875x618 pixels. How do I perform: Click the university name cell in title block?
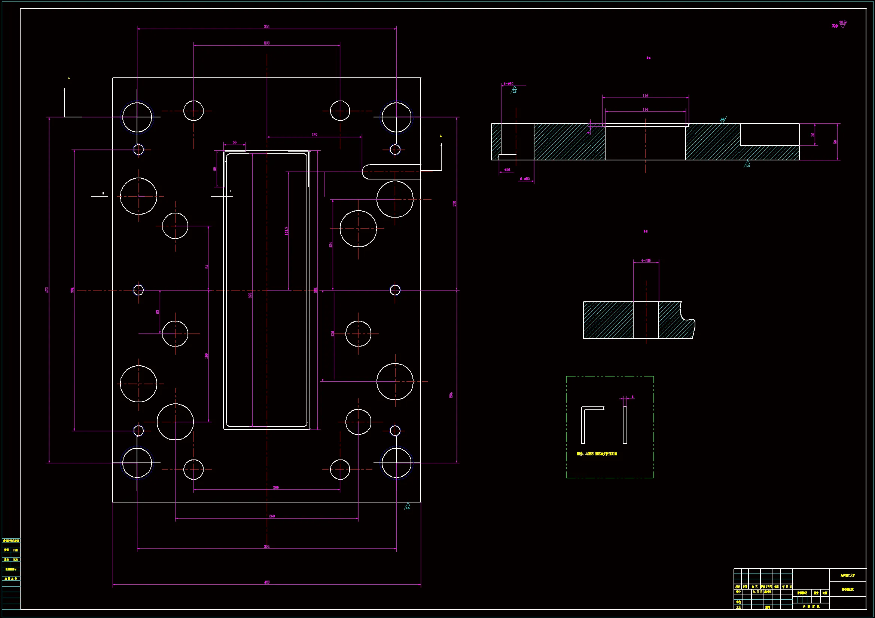848,575
